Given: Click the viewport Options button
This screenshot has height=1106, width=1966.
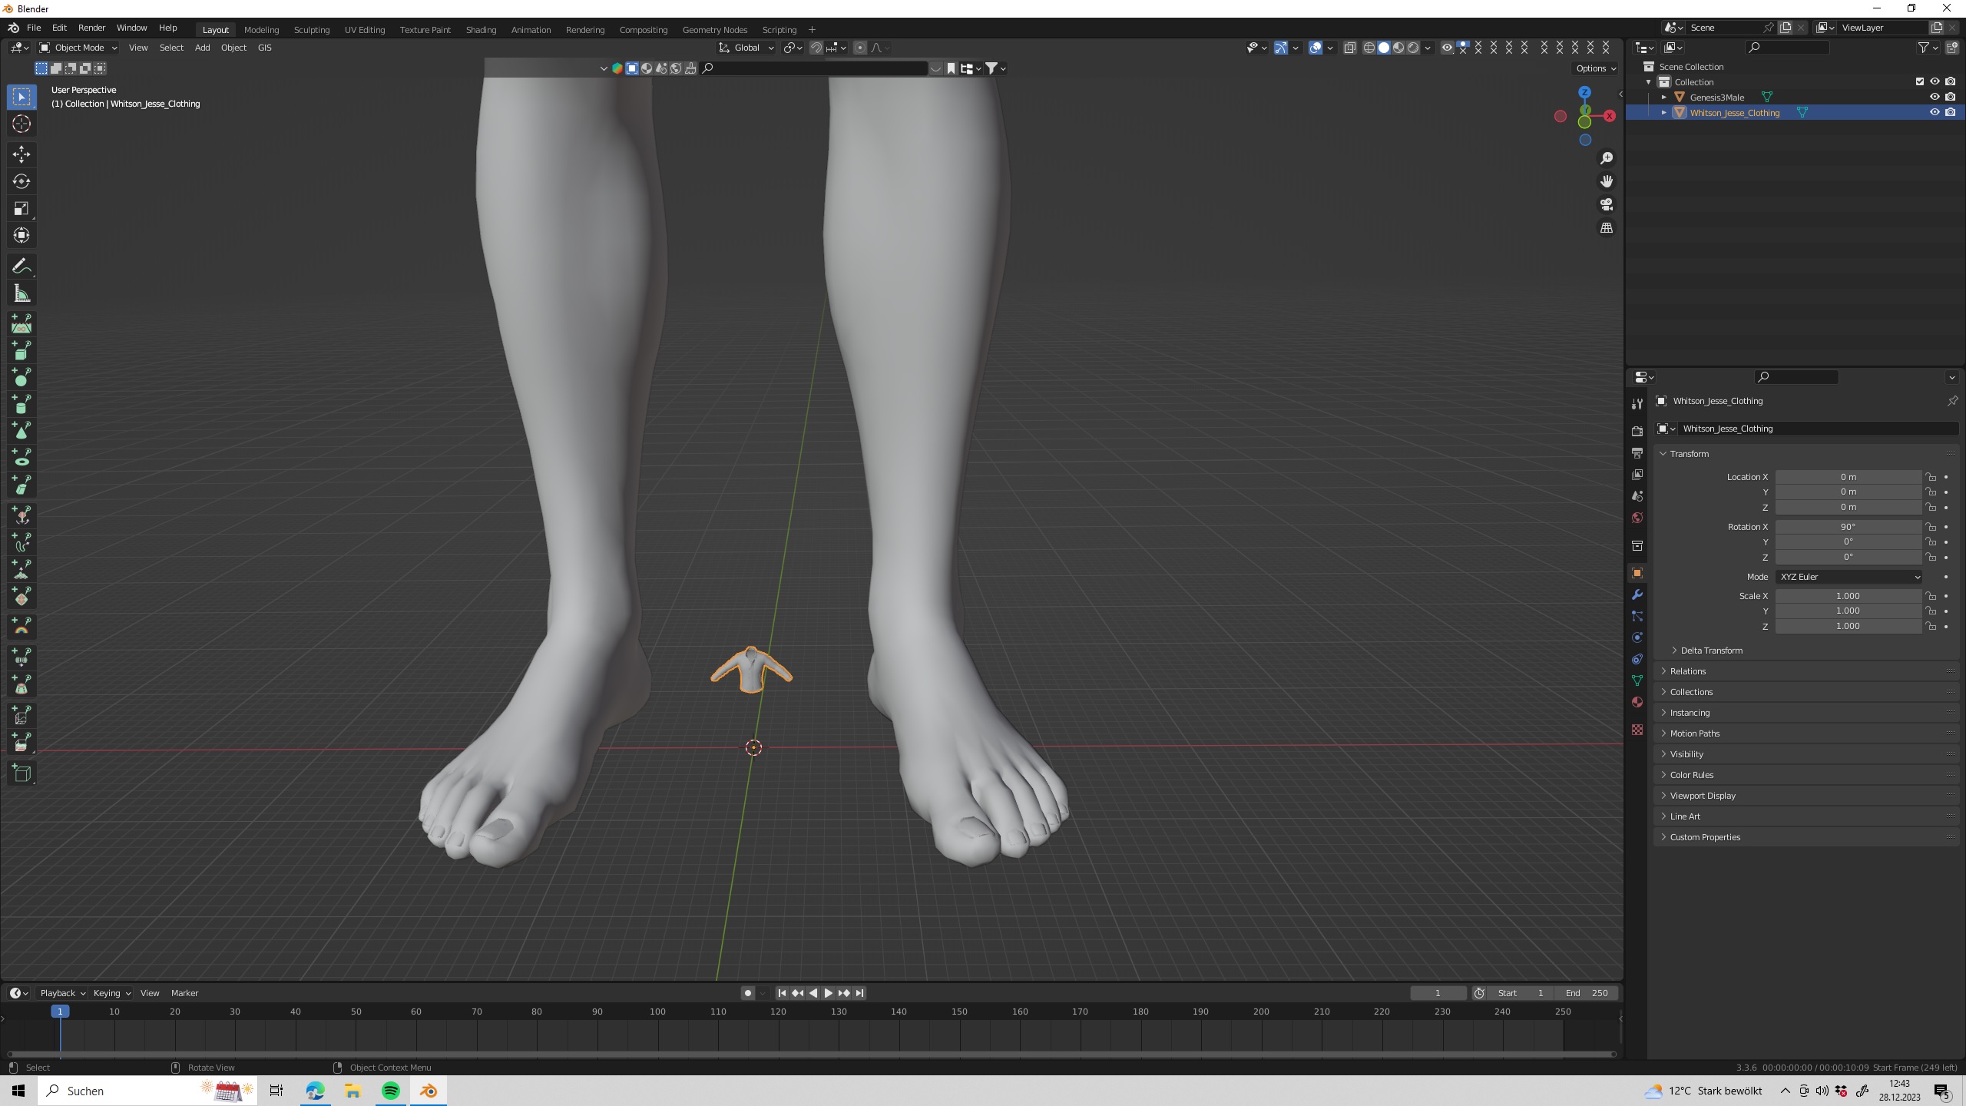Looking at the screenshot, I should tap(1596, 68).
